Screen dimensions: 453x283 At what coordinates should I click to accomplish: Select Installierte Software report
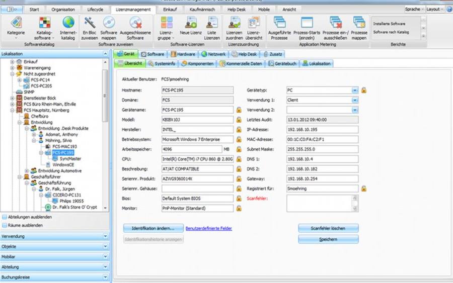(x=389, y=24)
